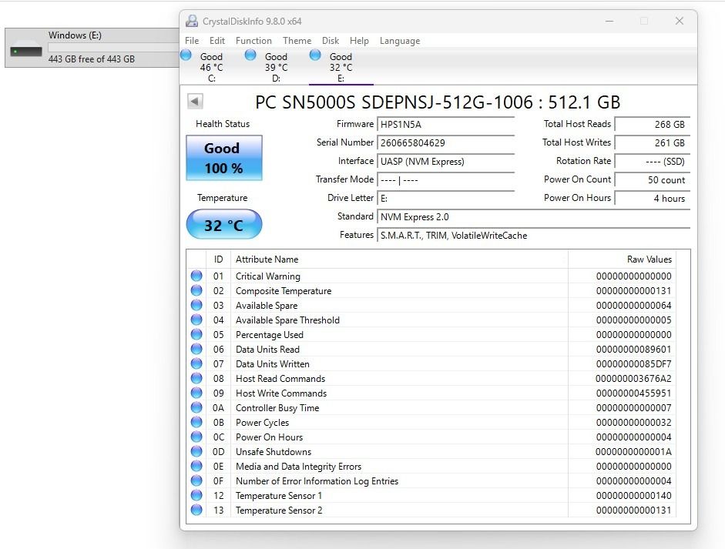Click the Total Host Reads value 268 GB
Viewport: 725px width, 549px height.
click(653, 124)
